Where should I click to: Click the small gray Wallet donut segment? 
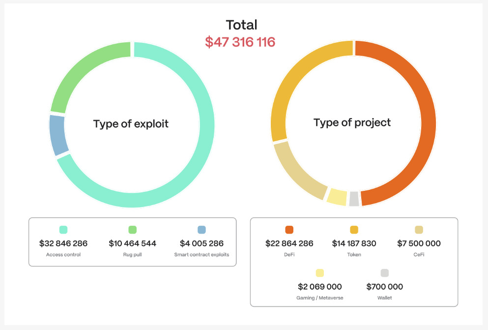[355, 199]
